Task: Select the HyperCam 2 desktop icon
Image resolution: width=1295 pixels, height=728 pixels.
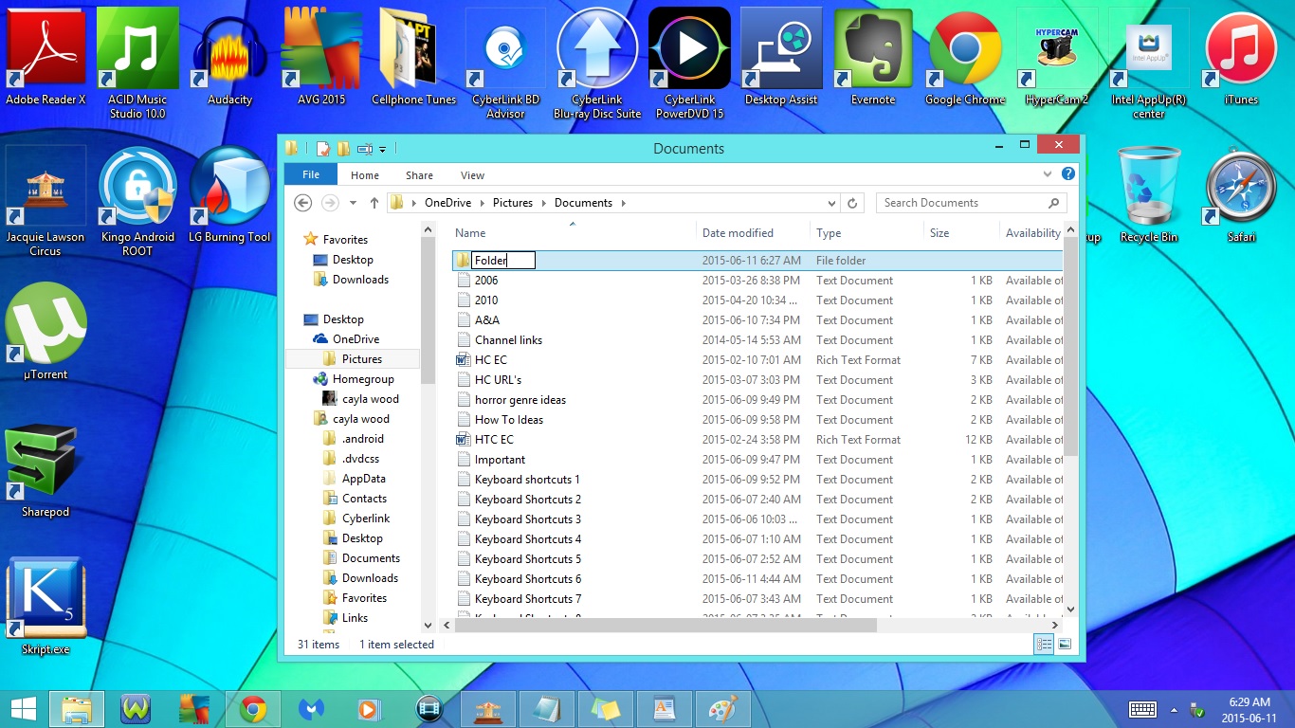Action: pos(1057,57)
